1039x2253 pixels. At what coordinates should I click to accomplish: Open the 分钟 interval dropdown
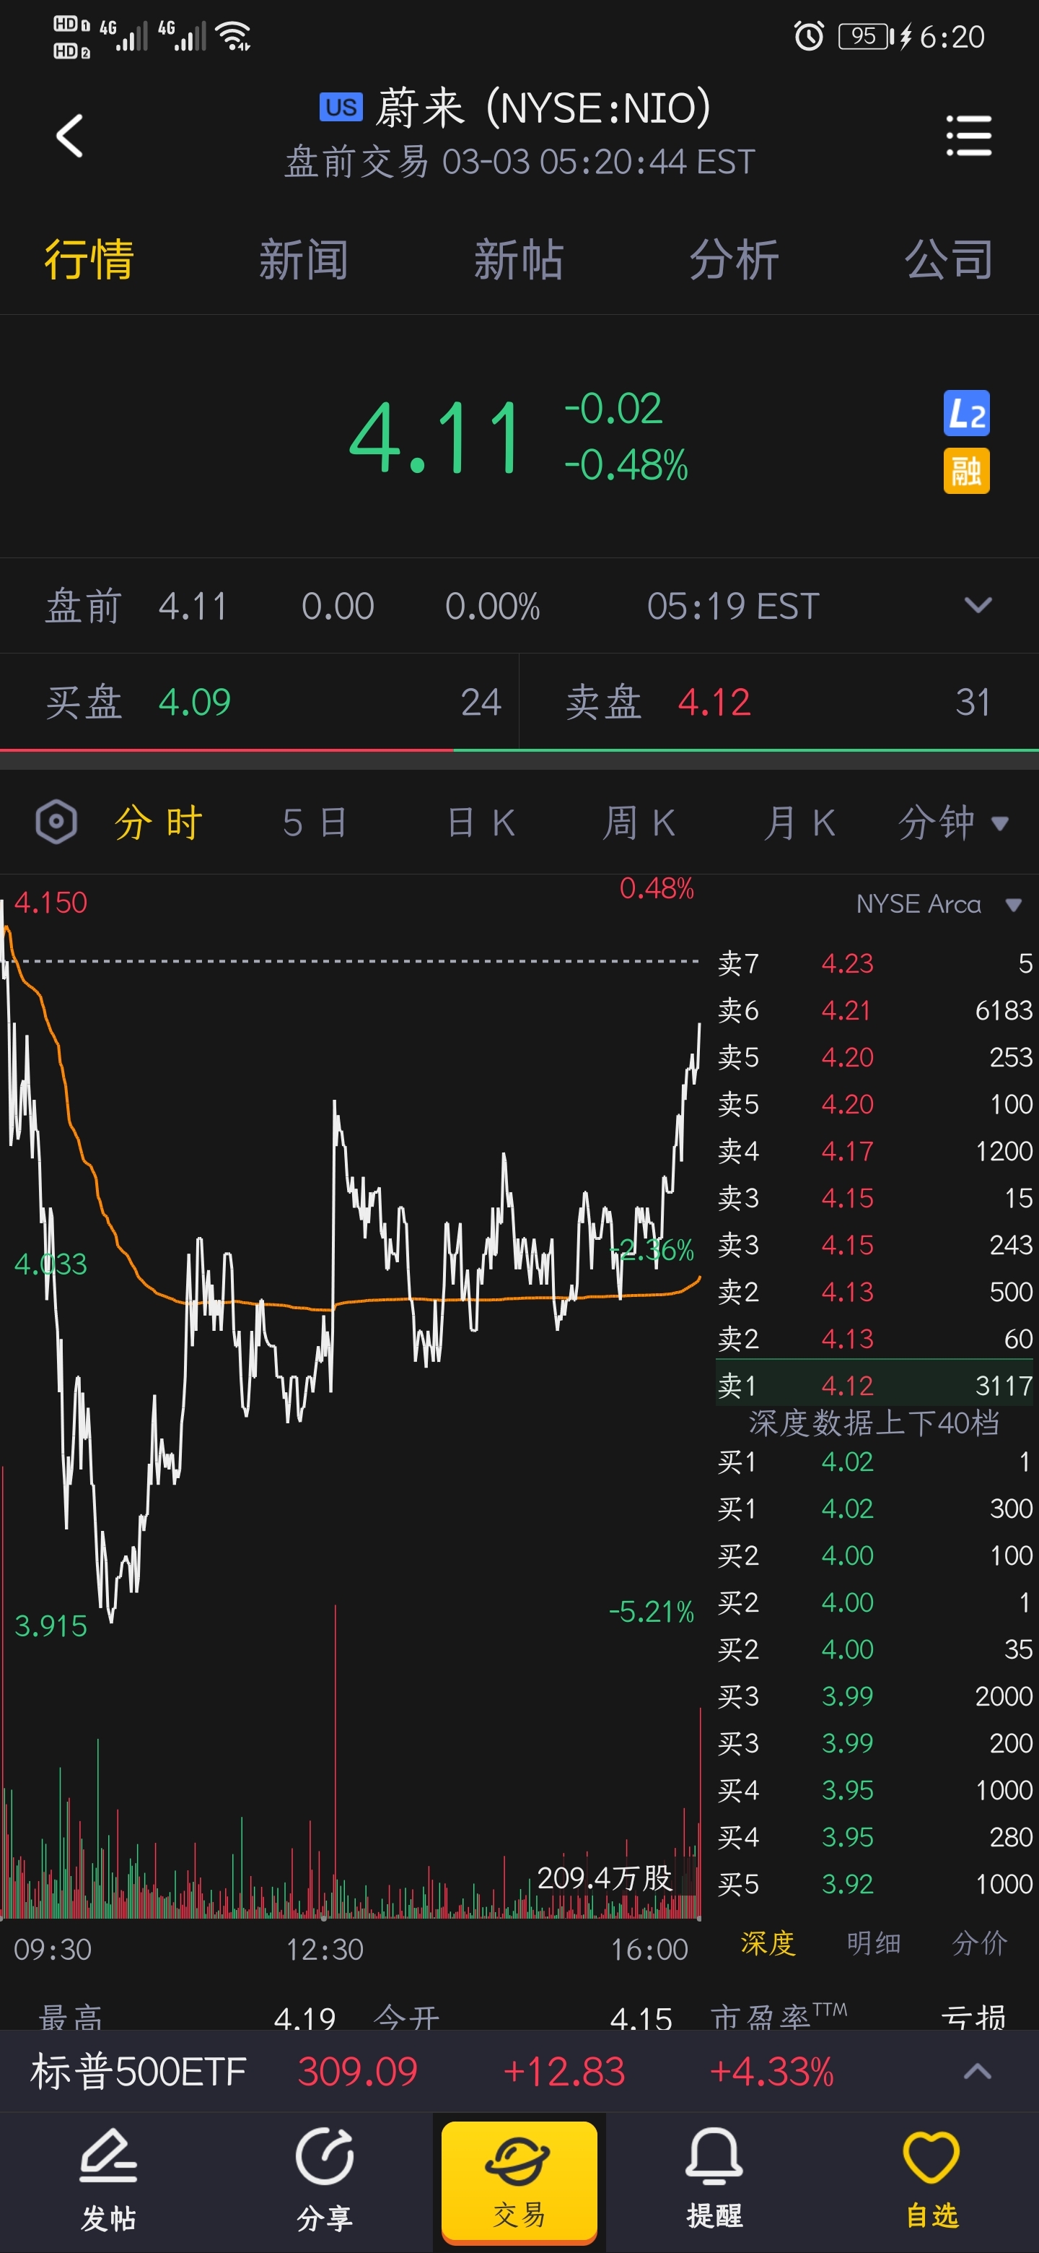coord(953,823)
